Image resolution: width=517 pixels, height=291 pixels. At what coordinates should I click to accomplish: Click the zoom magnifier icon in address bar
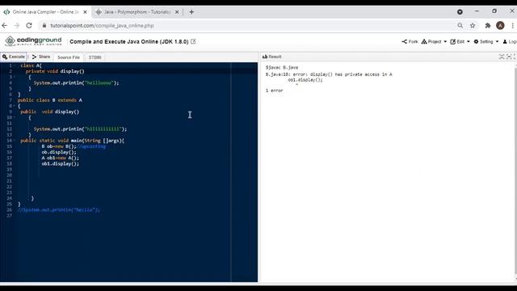[x=460, y=25]
